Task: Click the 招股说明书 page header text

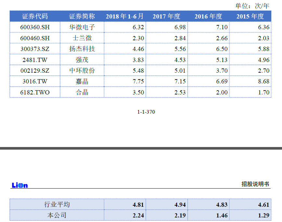Action: pos(255,184)
